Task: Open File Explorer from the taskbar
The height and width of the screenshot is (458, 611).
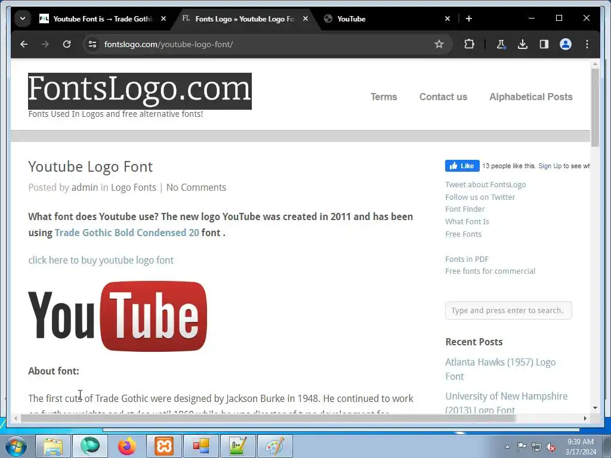Action: point(53,446)
